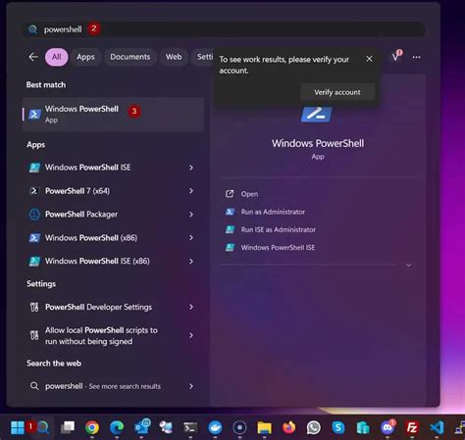Open the Windows Start menu button
The width and height of the screenshot is (465, 440).
(x=18, y=427)
